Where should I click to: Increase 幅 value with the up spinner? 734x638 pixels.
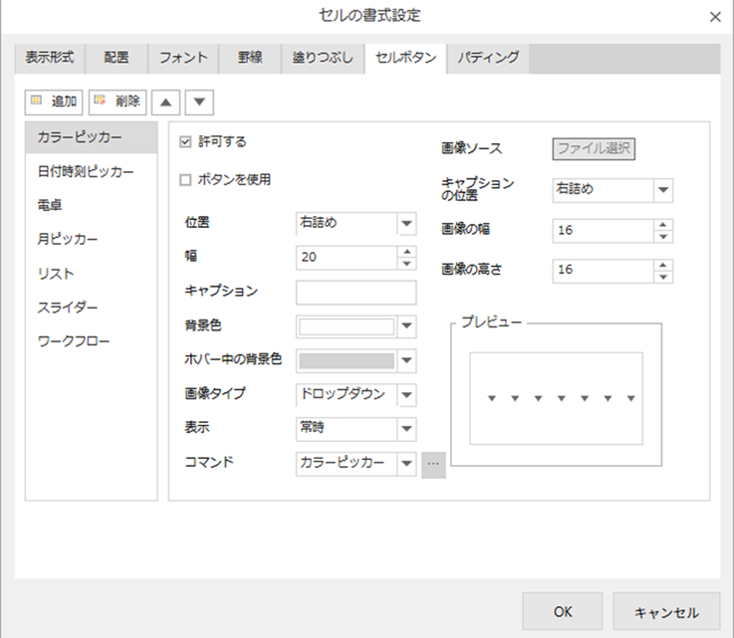(x=406, y=252)
